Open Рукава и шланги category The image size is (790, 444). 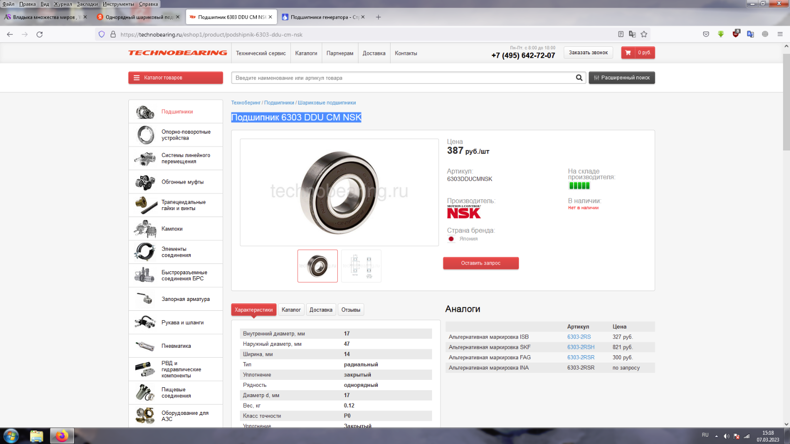point(176,323)
